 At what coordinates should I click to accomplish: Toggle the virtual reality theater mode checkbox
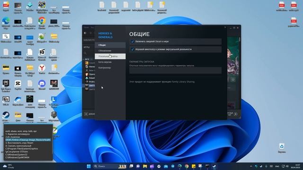[x=133, y=49]
